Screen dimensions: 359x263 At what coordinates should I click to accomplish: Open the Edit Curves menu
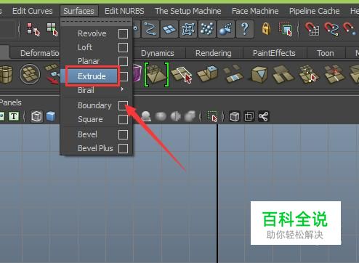(x=33, y=11)
